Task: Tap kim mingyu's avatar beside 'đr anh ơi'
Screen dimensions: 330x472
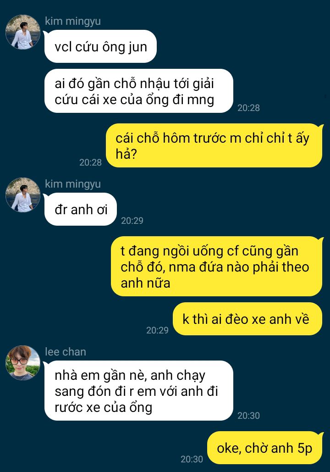Action: coord(23,195)
